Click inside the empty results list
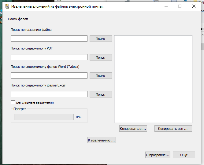The height and width of the screenshot is (165, 204). coord(153,79)
